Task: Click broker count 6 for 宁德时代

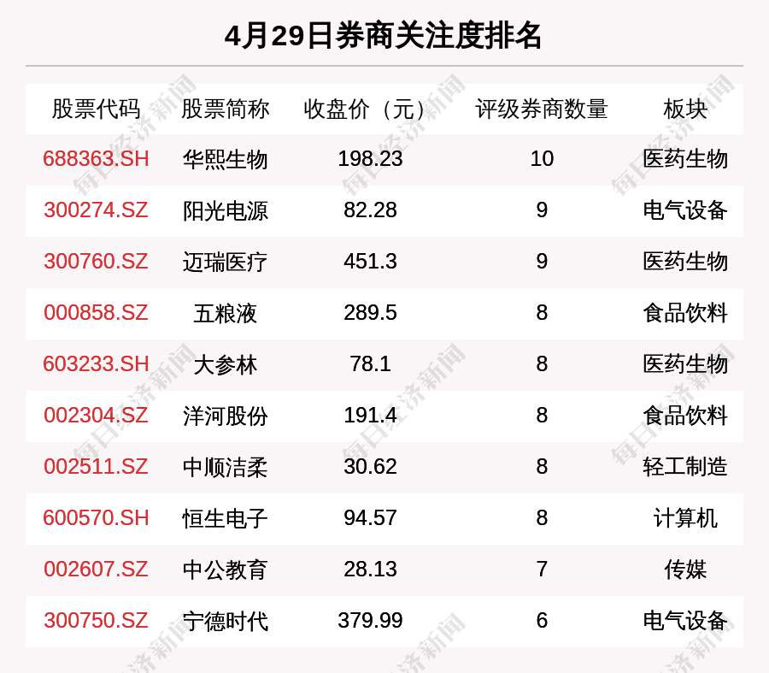Action: 542,621
